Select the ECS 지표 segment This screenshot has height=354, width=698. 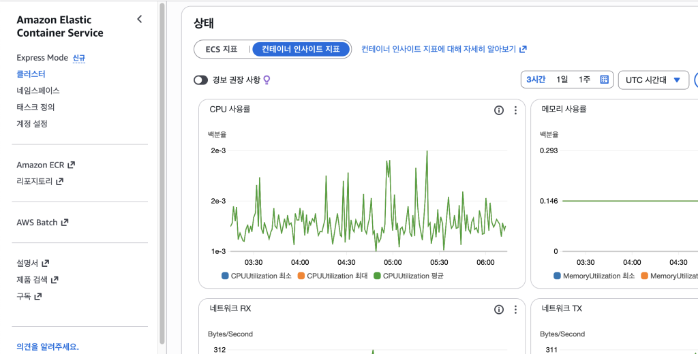pyautogui.click(x=222, y=49)
